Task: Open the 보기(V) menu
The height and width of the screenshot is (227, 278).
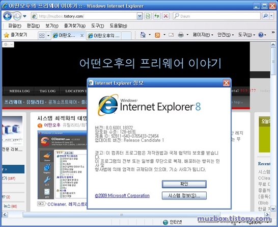Action: (51, 26)
